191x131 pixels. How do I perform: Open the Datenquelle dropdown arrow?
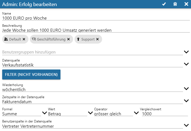pyautogui.click(x=186, y=64)
